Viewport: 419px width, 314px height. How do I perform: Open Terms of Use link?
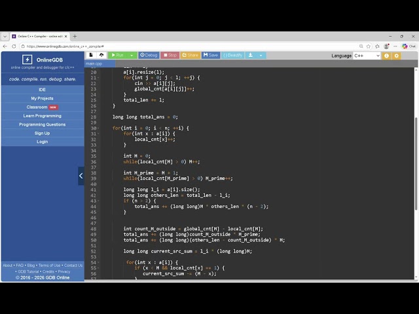point(50,265)
